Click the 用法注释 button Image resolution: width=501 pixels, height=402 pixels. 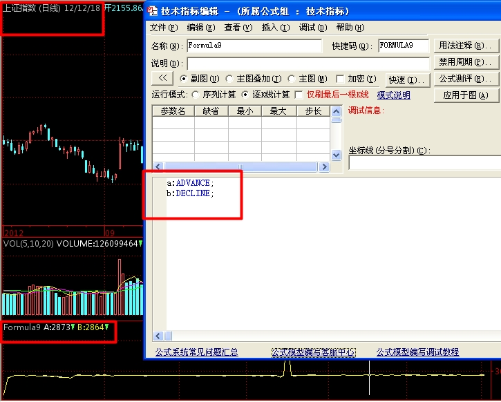[466, 46]
